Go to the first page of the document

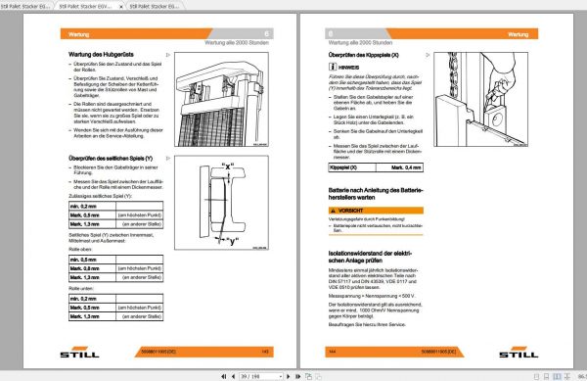223,376
